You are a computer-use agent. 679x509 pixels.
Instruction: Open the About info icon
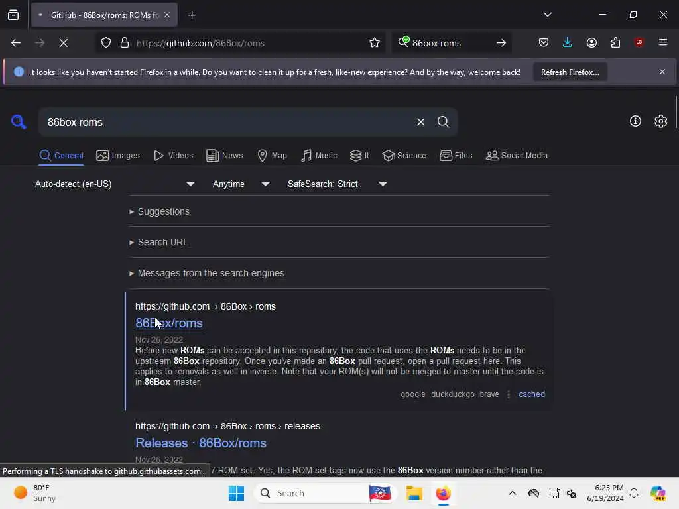coord(635,121)
